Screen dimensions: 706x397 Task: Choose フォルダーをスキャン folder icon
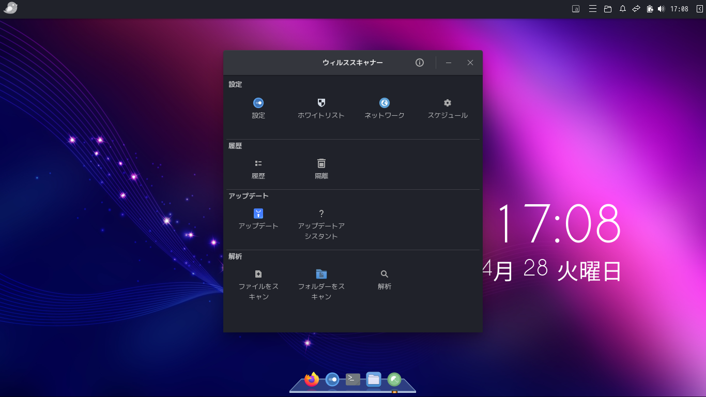click(x=321, y=274)
